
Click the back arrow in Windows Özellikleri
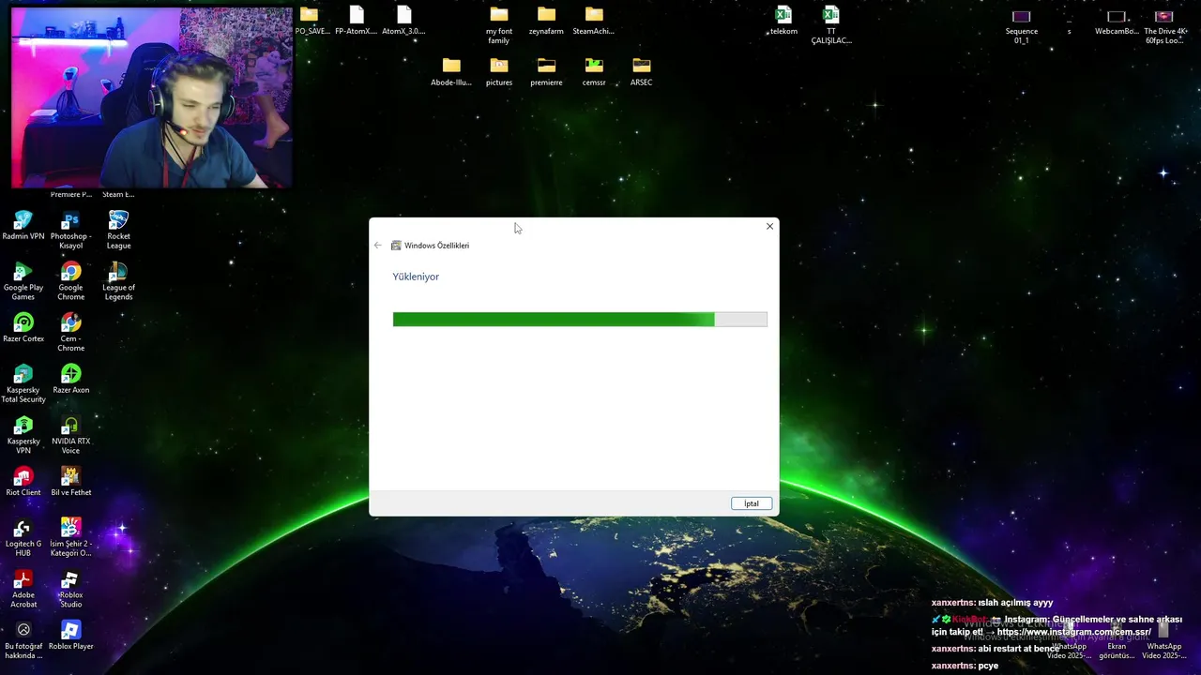[x=378, y=246]
